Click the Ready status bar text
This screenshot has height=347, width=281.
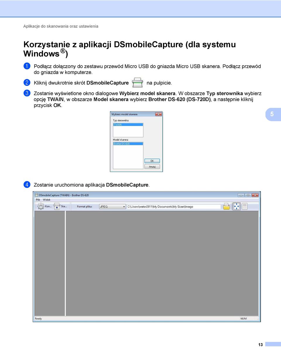pos(38,318)
